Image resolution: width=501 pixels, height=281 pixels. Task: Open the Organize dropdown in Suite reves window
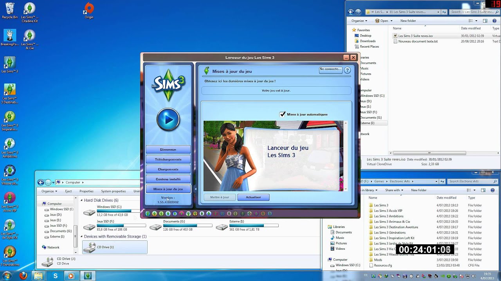359,21
